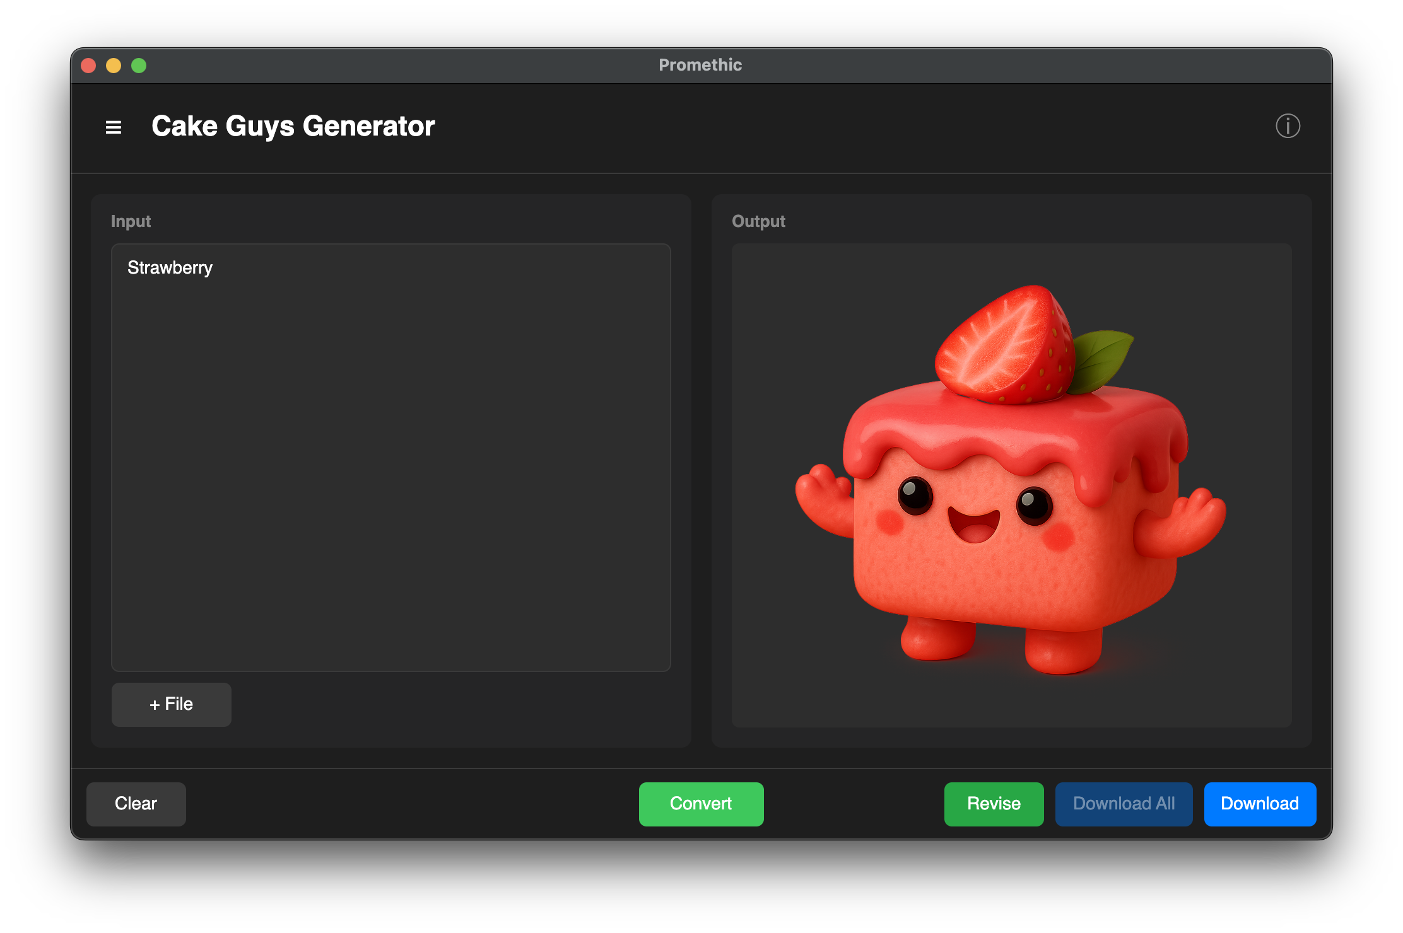Clear the current input prompt
Screen dimensions: 1403x933
(136, 804)
